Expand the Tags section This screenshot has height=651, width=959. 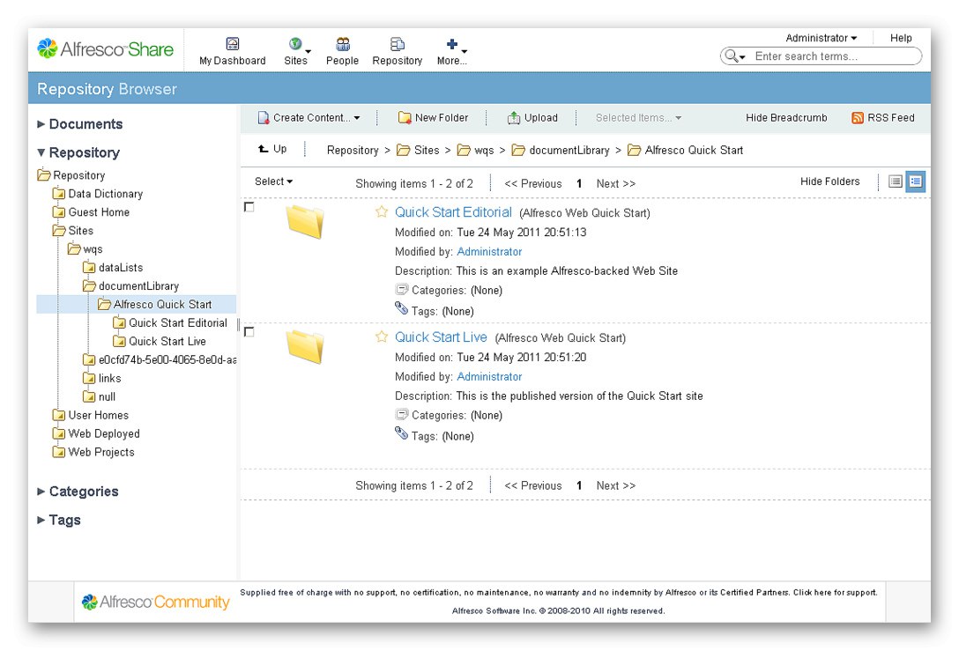click(59, 520)
